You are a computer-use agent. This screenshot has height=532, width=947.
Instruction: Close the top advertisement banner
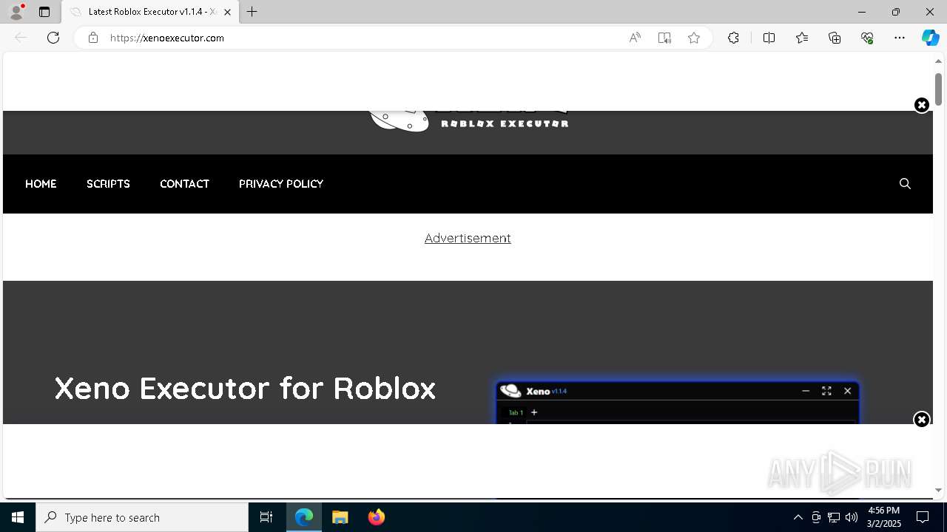coord(921,105)
